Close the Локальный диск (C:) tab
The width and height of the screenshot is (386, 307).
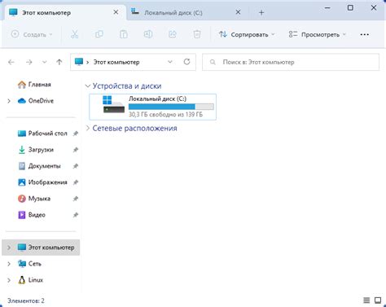tap(238, 12)
